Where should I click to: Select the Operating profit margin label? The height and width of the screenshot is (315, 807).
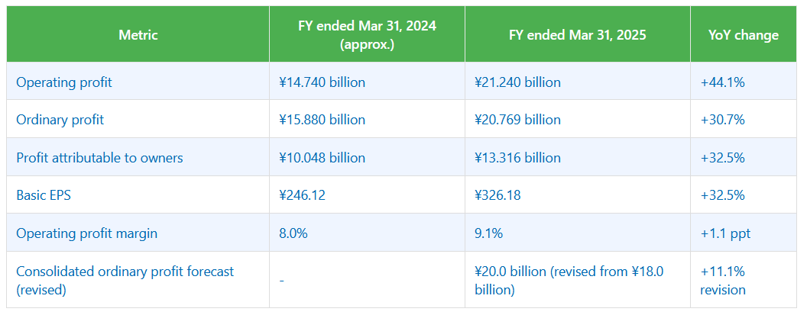pos(87,233)
